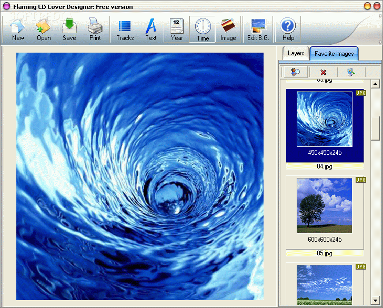This screenshot has height=308, width=383.
Task: Pick the sky field thumbnail at list bottom
Action: (325, 285)
